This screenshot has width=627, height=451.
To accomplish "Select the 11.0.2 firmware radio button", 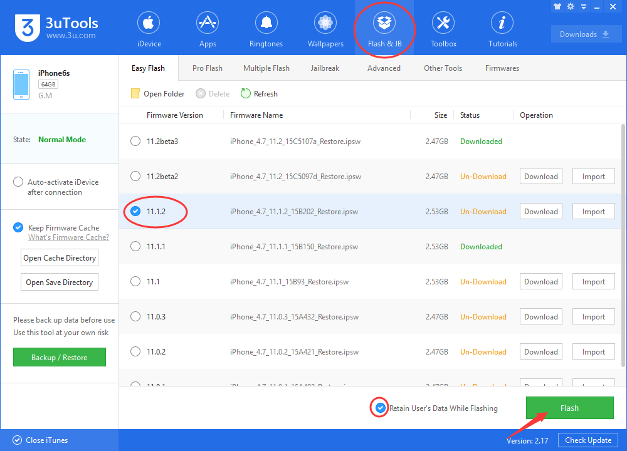I will pyautogui.click(x=135, y=352).
